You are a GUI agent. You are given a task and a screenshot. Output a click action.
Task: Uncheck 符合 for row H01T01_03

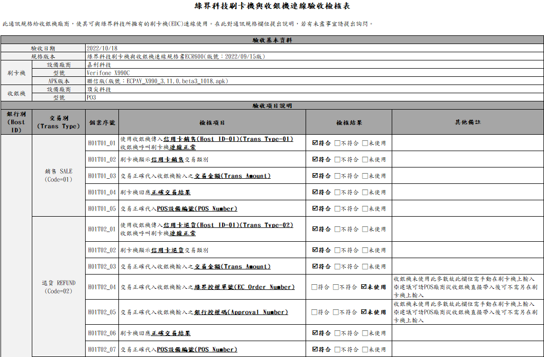tap(315, 176)
